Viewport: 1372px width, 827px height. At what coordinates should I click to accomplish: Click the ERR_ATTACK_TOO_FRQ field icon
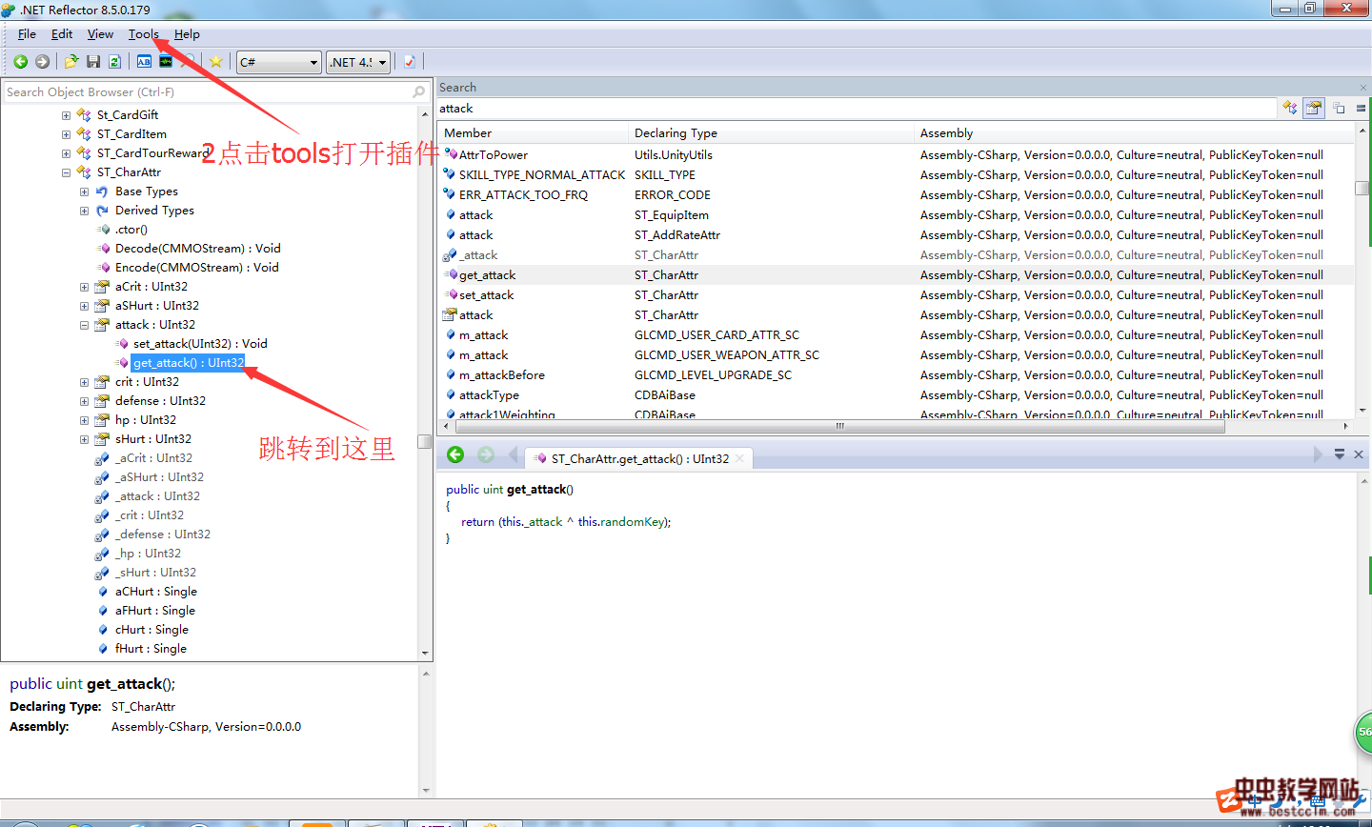click(450, 195)
